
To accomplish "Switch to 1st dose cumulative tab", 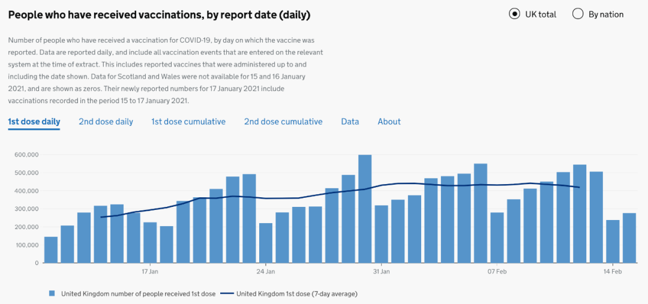I will coord(188,122).
